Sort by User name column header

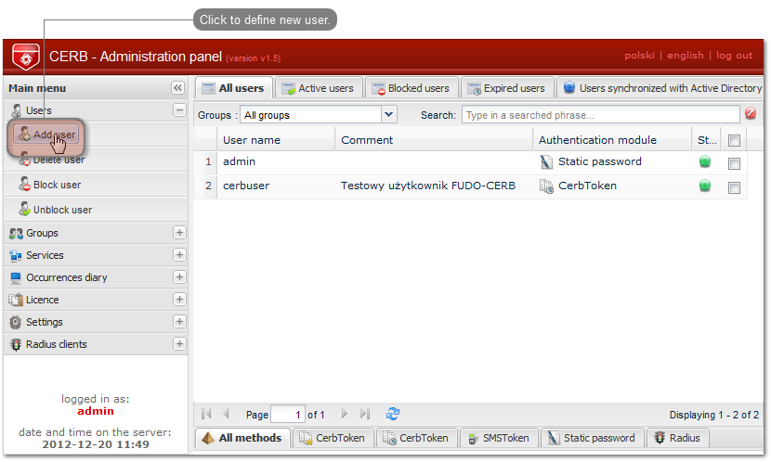(275, 140)
